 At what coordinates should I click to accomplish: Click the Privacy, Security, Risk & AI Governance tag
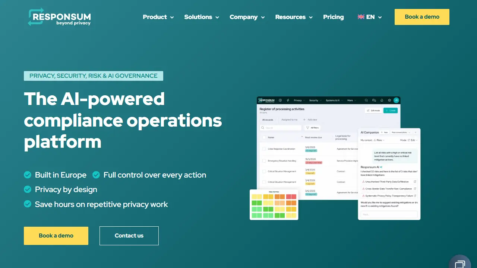pyautogui.click(x=94, y=76)
